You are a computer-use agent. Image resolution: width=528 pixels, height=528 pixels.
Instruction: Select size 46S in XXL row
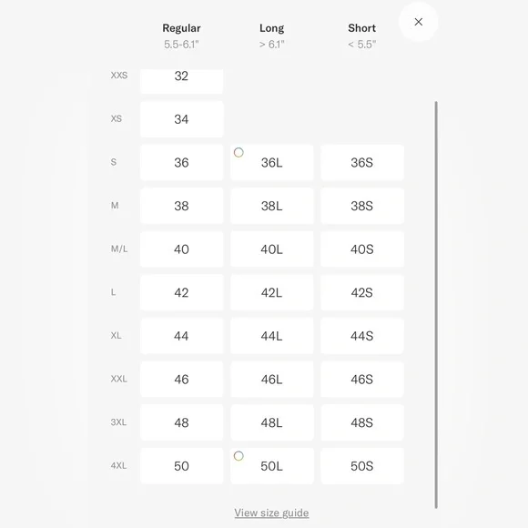(x=362, y=380)
